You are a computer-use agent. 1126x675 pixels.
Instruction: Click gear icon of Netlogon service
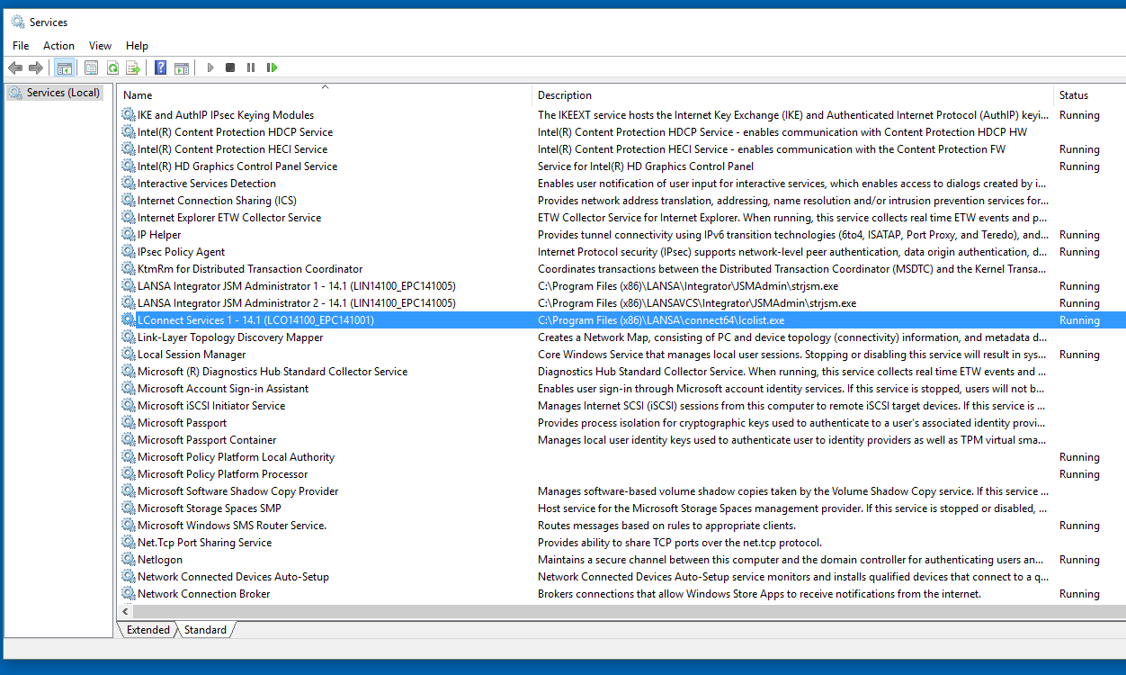(x=129, y=560)
